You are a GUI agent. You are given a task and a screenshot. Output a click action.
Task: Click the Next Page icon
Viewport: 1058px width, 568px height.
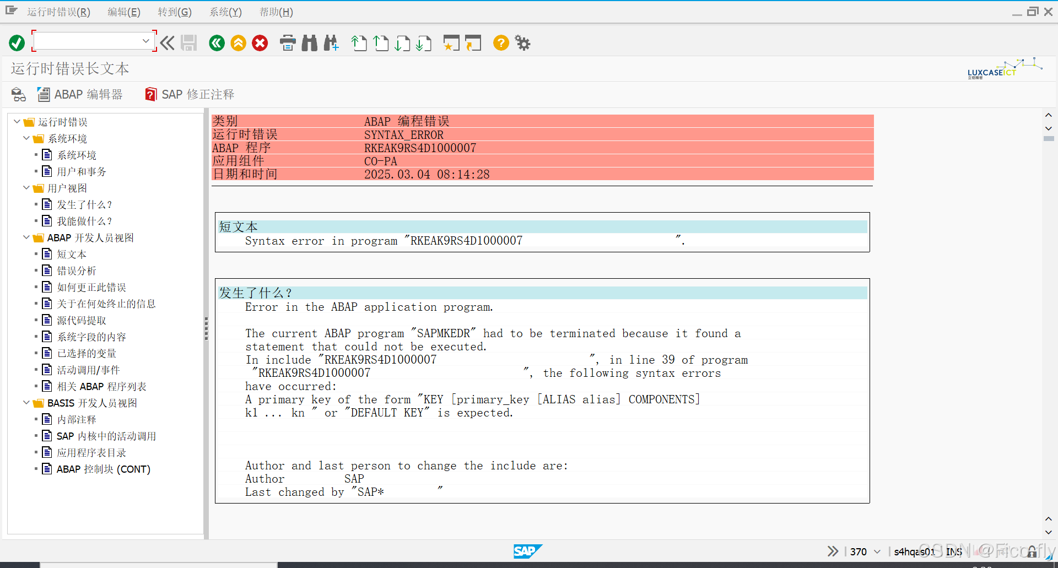tap(402, 43)
